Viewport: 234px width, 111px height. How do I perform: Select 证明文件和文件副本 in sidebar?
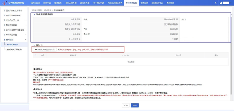(x=14, y=11)
